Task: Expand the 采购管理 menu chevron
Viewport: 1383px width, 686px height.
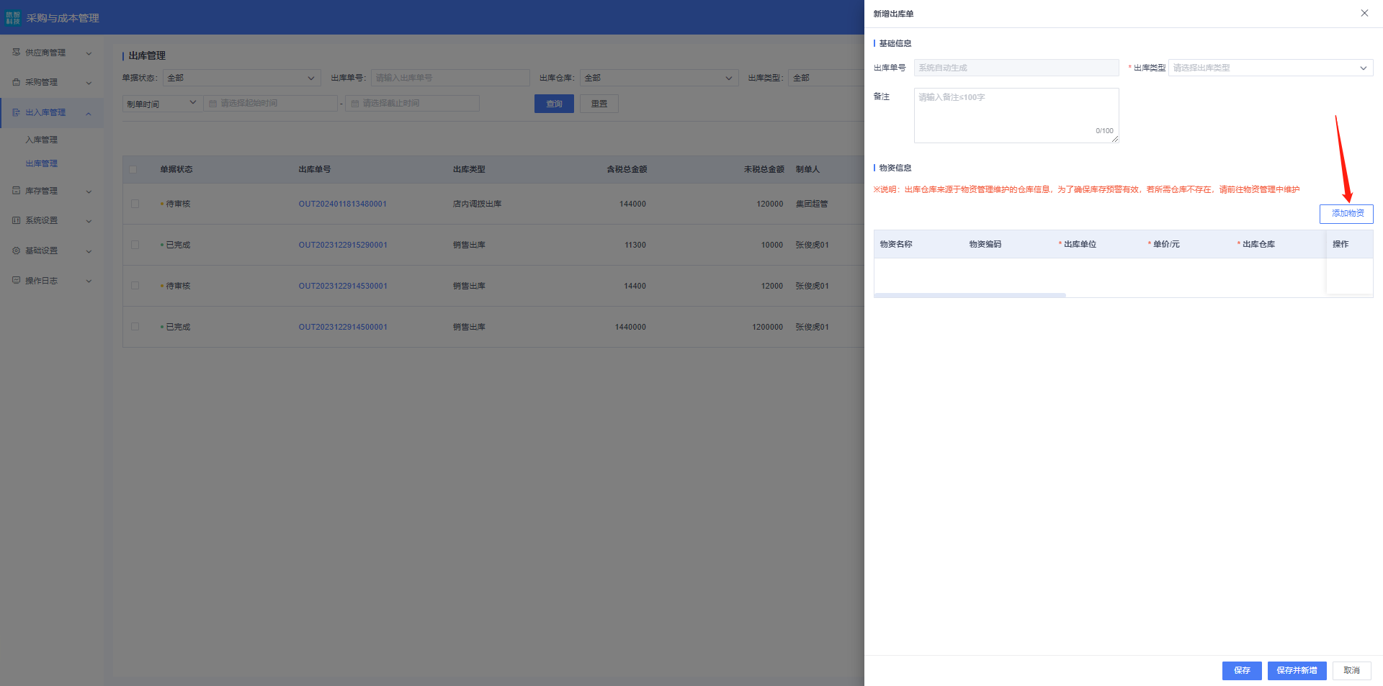Action: [x=89, y=83]
